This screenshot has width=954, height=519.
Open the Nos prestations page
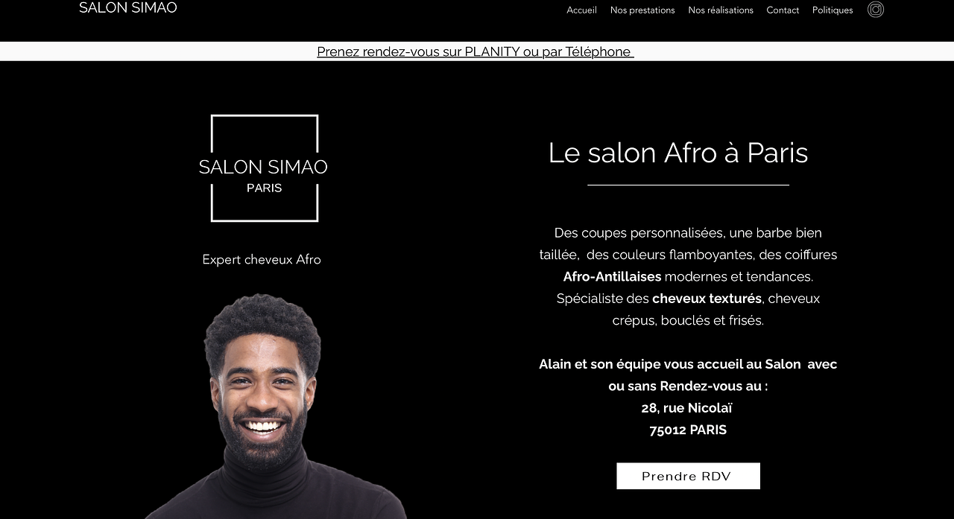[x=642, y=10]
